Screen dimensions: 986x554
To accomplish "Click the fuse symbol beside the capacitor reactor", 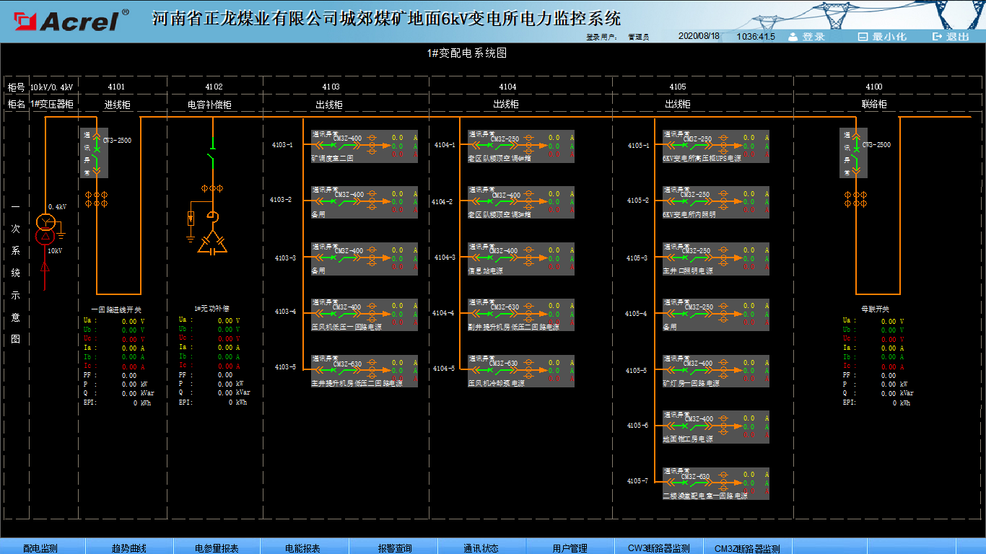I will 191,217.
